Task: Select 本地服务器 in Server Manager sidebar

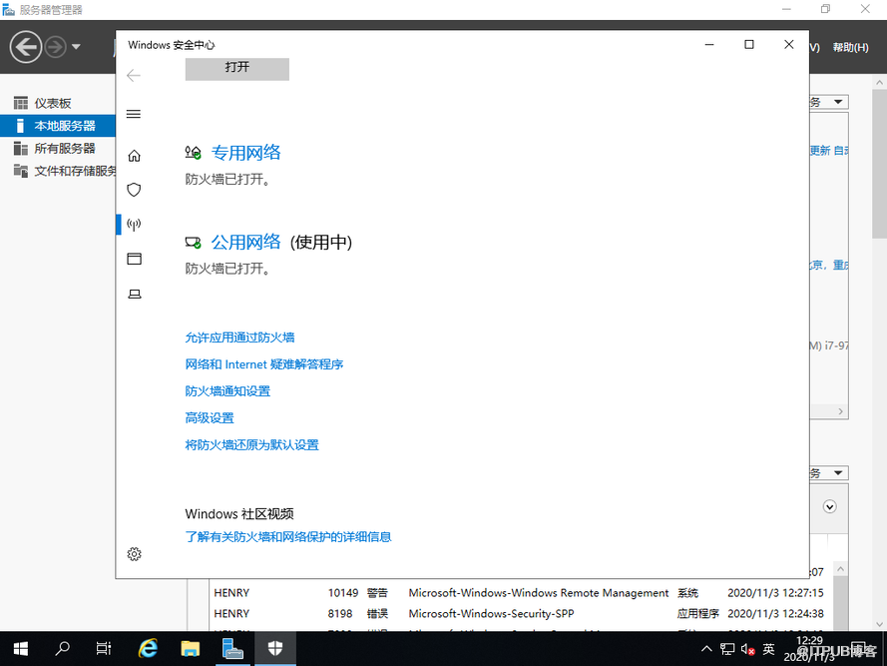Action: click(65, 126)
